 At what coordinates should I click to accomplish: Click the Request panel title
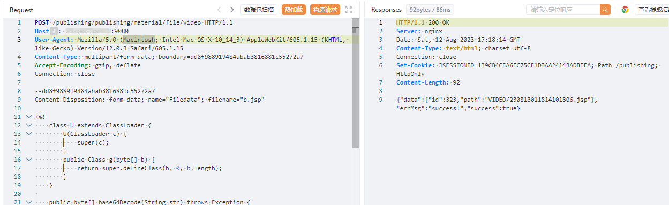(21, 10)
